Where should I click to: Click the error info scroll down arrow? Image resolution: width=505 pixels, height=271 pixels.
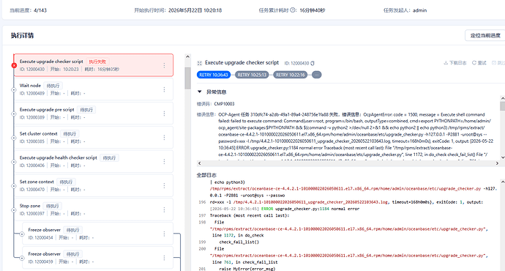[502, 157]
